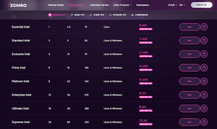Image resolution: width=217 pixels, height=129 pixels.
Task: Buy the Prime Intel plan
Action: point(190,68)
